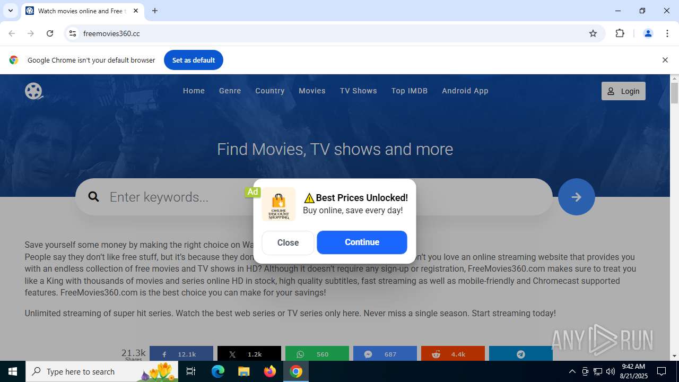Open a new browser tab

(x=155, y=11)
